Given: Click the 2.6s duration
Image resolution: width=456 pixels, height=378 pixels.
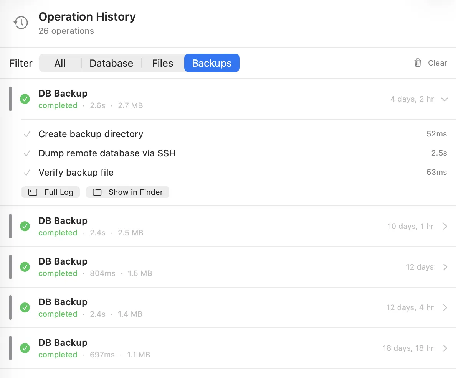Looking at the screenshot, I should point(97,105).
